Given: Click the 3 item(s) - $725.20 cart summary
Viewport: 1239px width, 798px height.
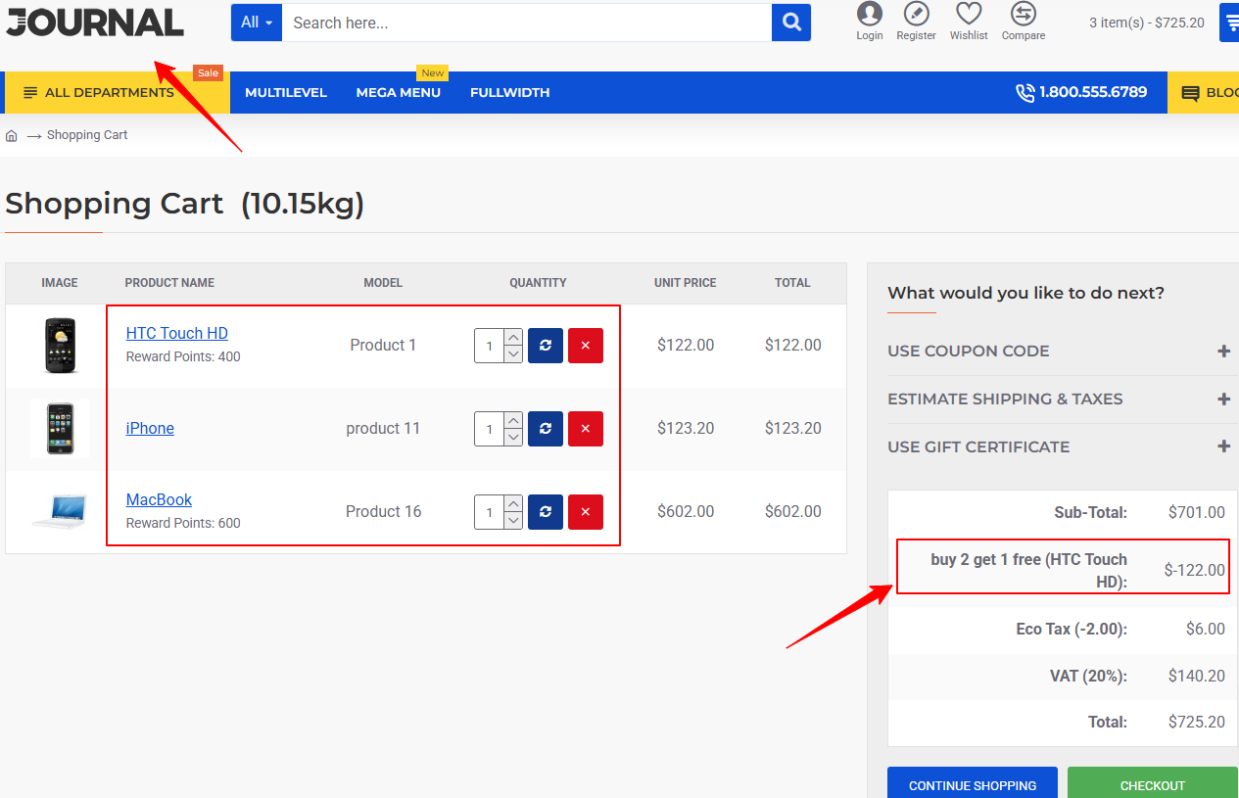Looking at the screenshot, I should pyautogui.click(x=1147, y=23).
